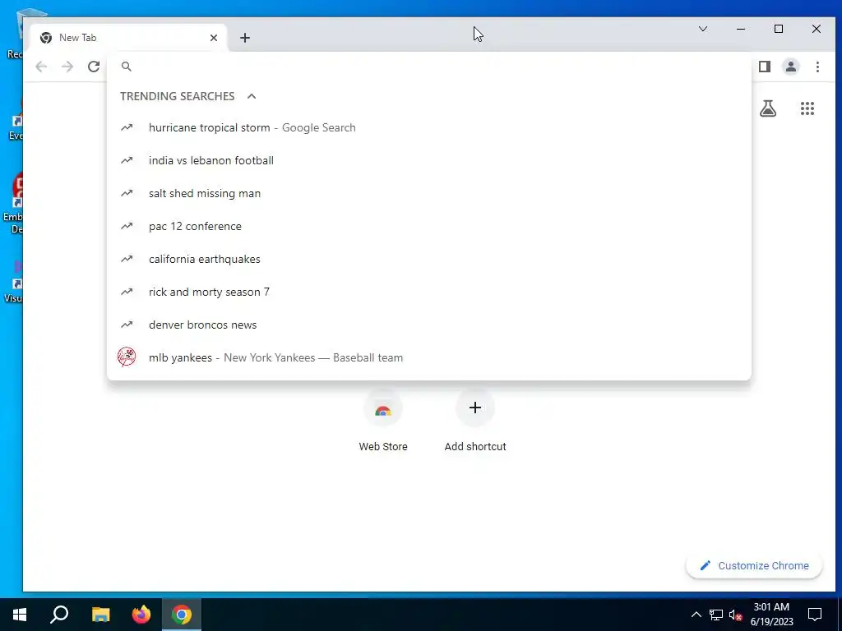This screenshot has height=631, width=842.
Task: Open the 'denver broncos news' suggestion
Action: click(429, 325)
